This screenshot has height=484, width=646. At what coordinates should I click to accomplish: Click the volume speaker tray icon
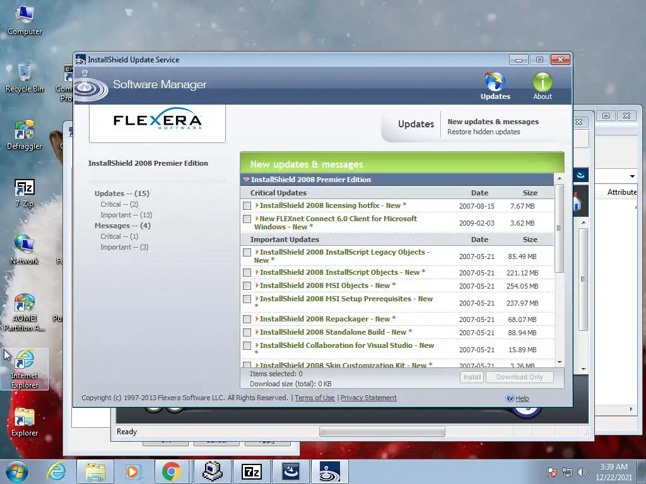pos(582,472)
